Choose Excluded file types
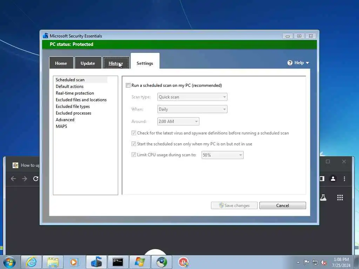The height and width of the screenshot is (269, 359). click(73, 106)
